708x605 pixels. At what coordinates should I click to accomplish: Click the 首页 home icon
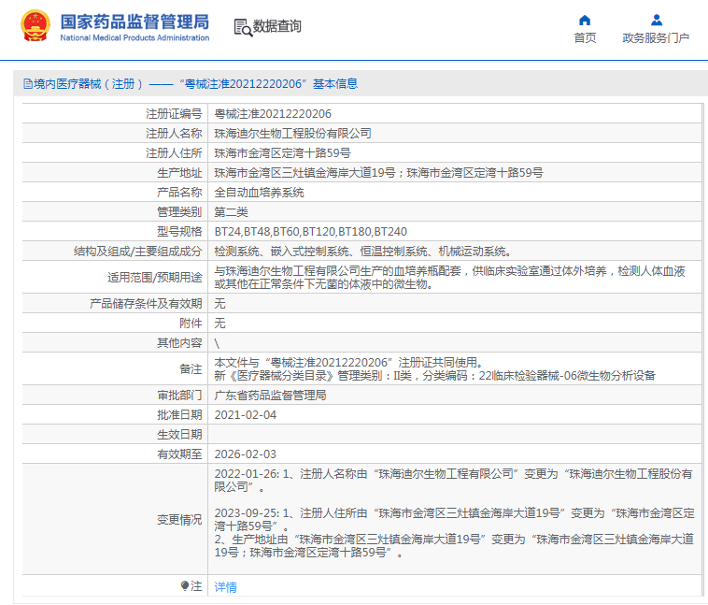pos(585,21)
